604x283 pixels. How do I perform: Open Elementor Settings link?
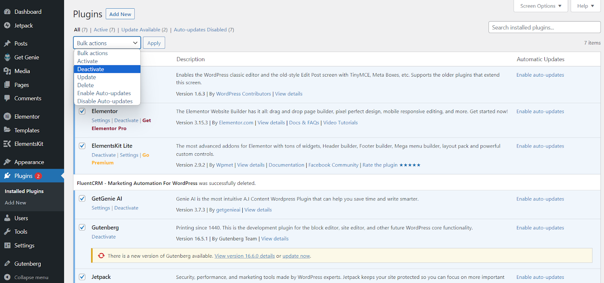101,120
